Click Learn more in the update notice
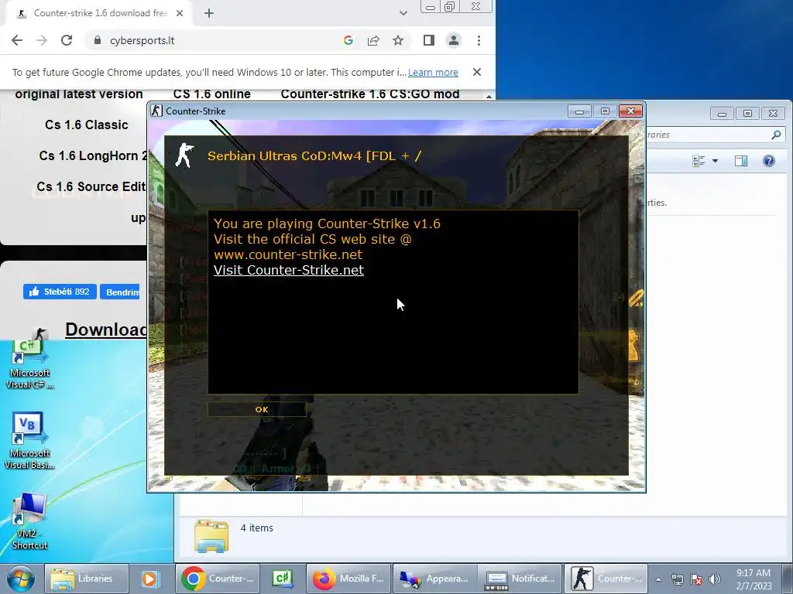This screenshot has height=594, width=793. (x=433, y=72)
